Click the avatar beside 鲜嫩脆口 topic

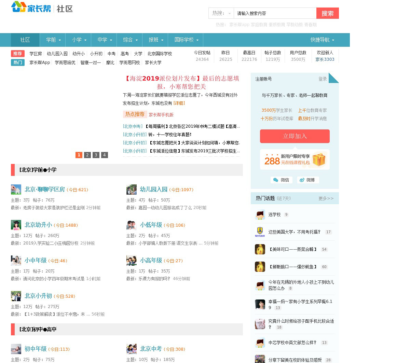[x=260, y=267]
